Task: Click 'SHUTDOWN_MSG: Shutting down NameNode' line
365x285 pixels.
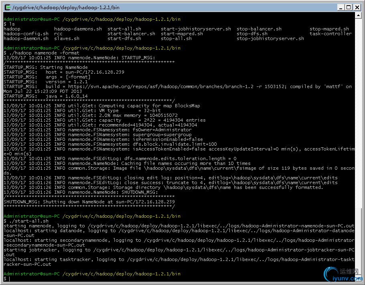Action: pos(89,202)
